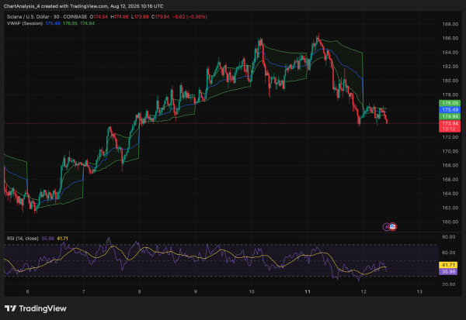Click the change value −0.62 (−0.36%)

(190, 17)
